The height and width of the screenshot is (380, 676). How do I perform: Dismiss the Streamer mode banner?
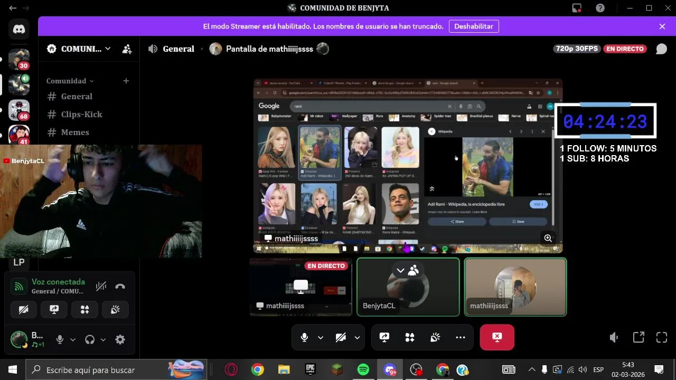point(662,26)
